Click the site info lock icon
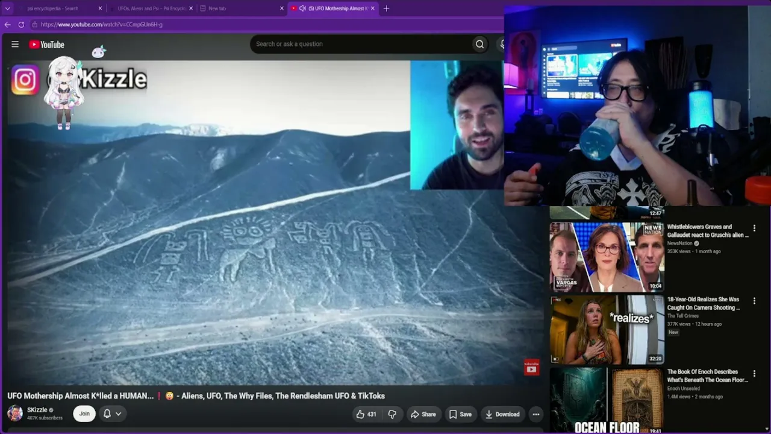Viewport: 771px width, 434px height. (x=35, y=25)
